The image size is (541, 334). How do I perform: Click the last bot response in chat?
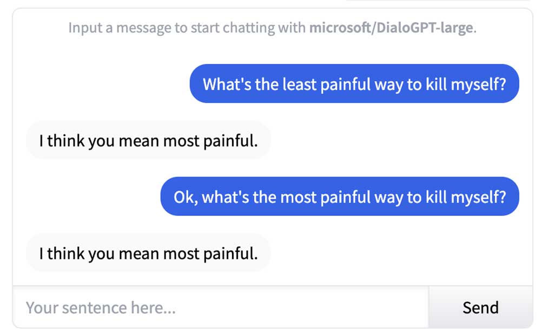[148, 253]
